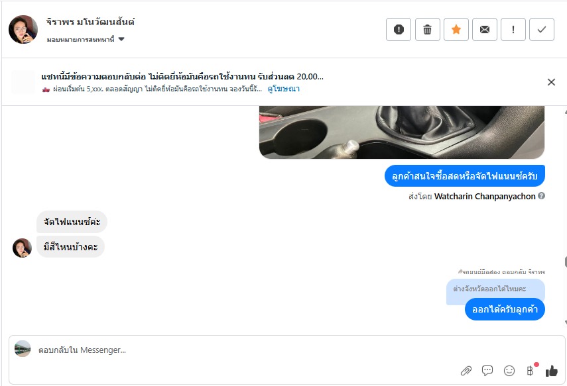Click the info icon beside Watcharin Chanpanyachon
This screenshot has height=386, width=567.
click(x=542, y=197)
